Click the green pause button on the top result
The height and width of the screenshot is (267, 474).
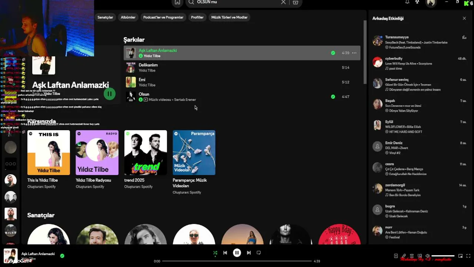pos(110,94)
